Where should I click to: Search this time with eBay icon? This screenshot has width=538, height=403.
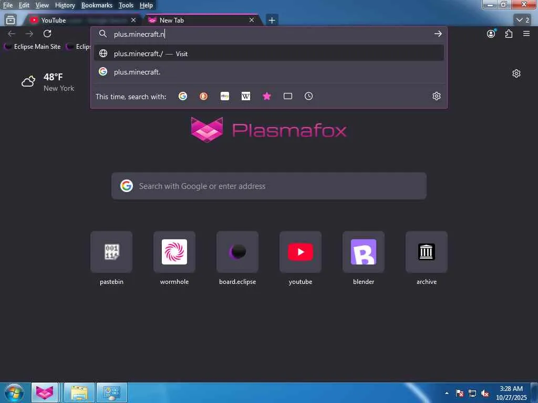[225, 97]
